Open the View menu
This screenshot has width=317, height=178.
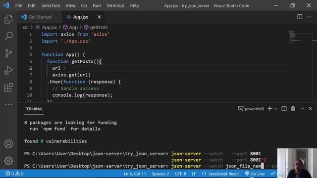(x=70, y=5)
